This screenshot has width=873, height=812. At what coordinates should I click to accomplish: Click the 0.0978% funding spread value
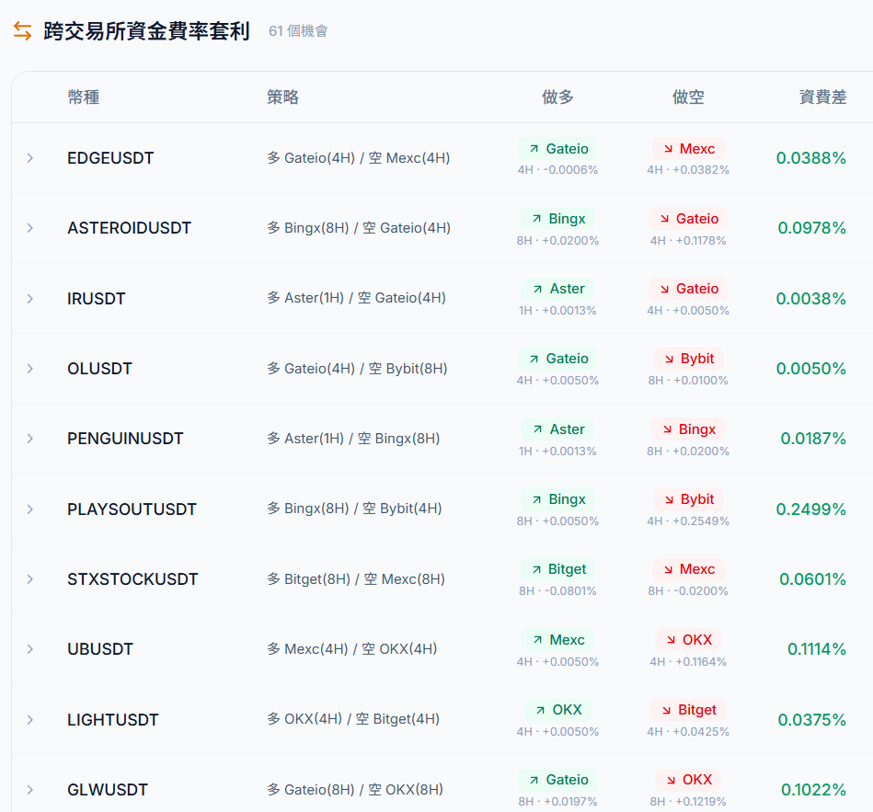(x=811, y=228)
